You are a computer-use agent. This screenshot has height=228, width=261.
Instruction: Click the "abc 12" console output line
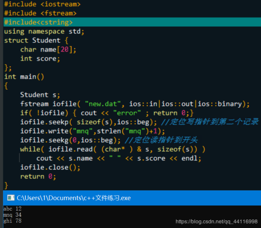[x=12, y=209]
